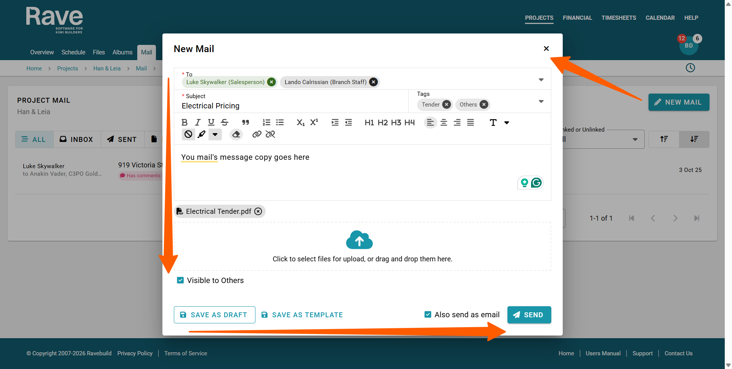Save the mail as draft

[x=214, y=315]
